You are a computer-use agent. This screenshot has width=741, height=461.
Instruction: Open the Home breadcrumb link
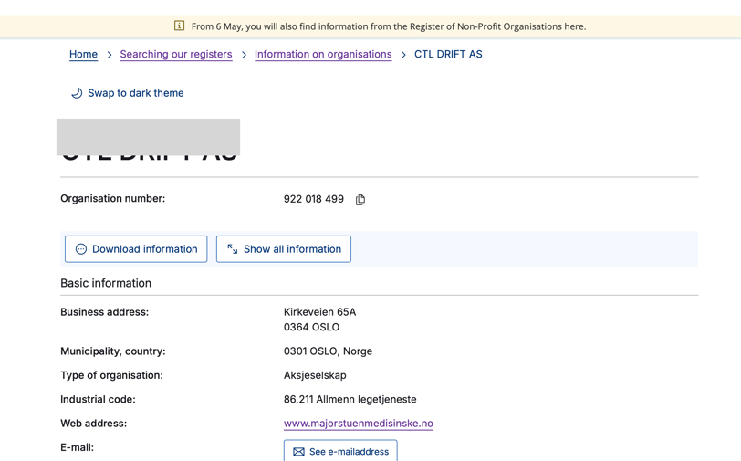[x=83, y=55]
